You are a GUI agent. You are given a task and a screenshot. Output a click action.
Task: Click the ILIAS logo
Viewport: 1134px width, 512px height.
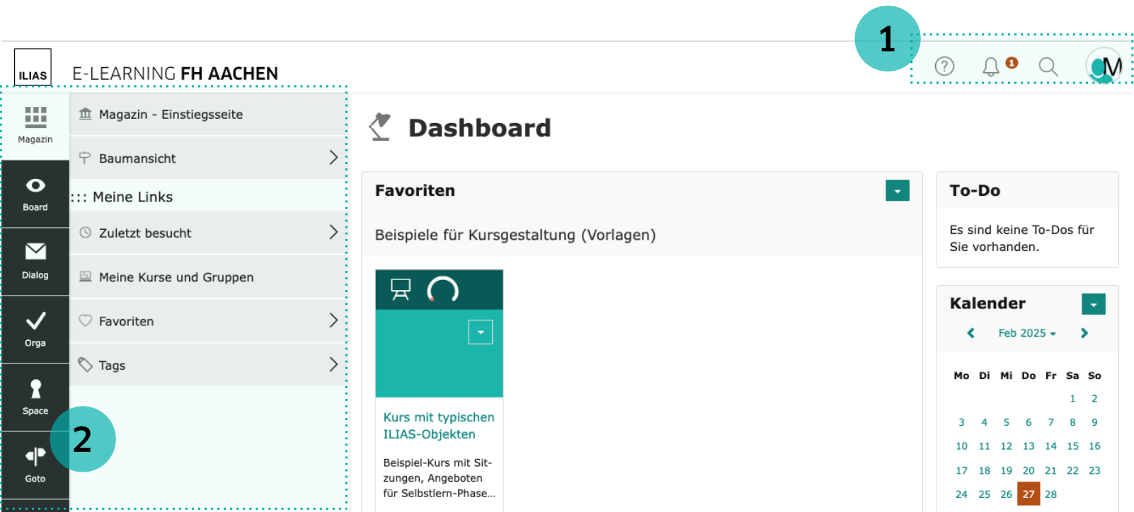33,68
